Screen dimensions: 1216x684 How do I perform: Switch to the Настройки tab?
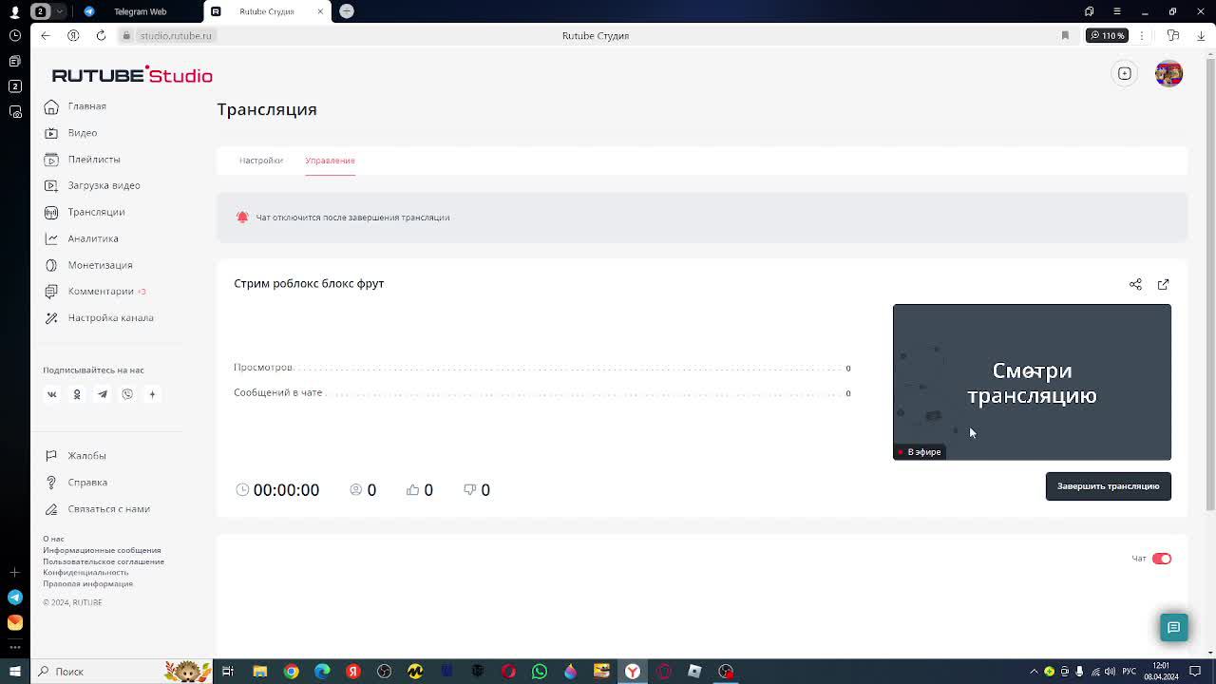coord(261,161)
